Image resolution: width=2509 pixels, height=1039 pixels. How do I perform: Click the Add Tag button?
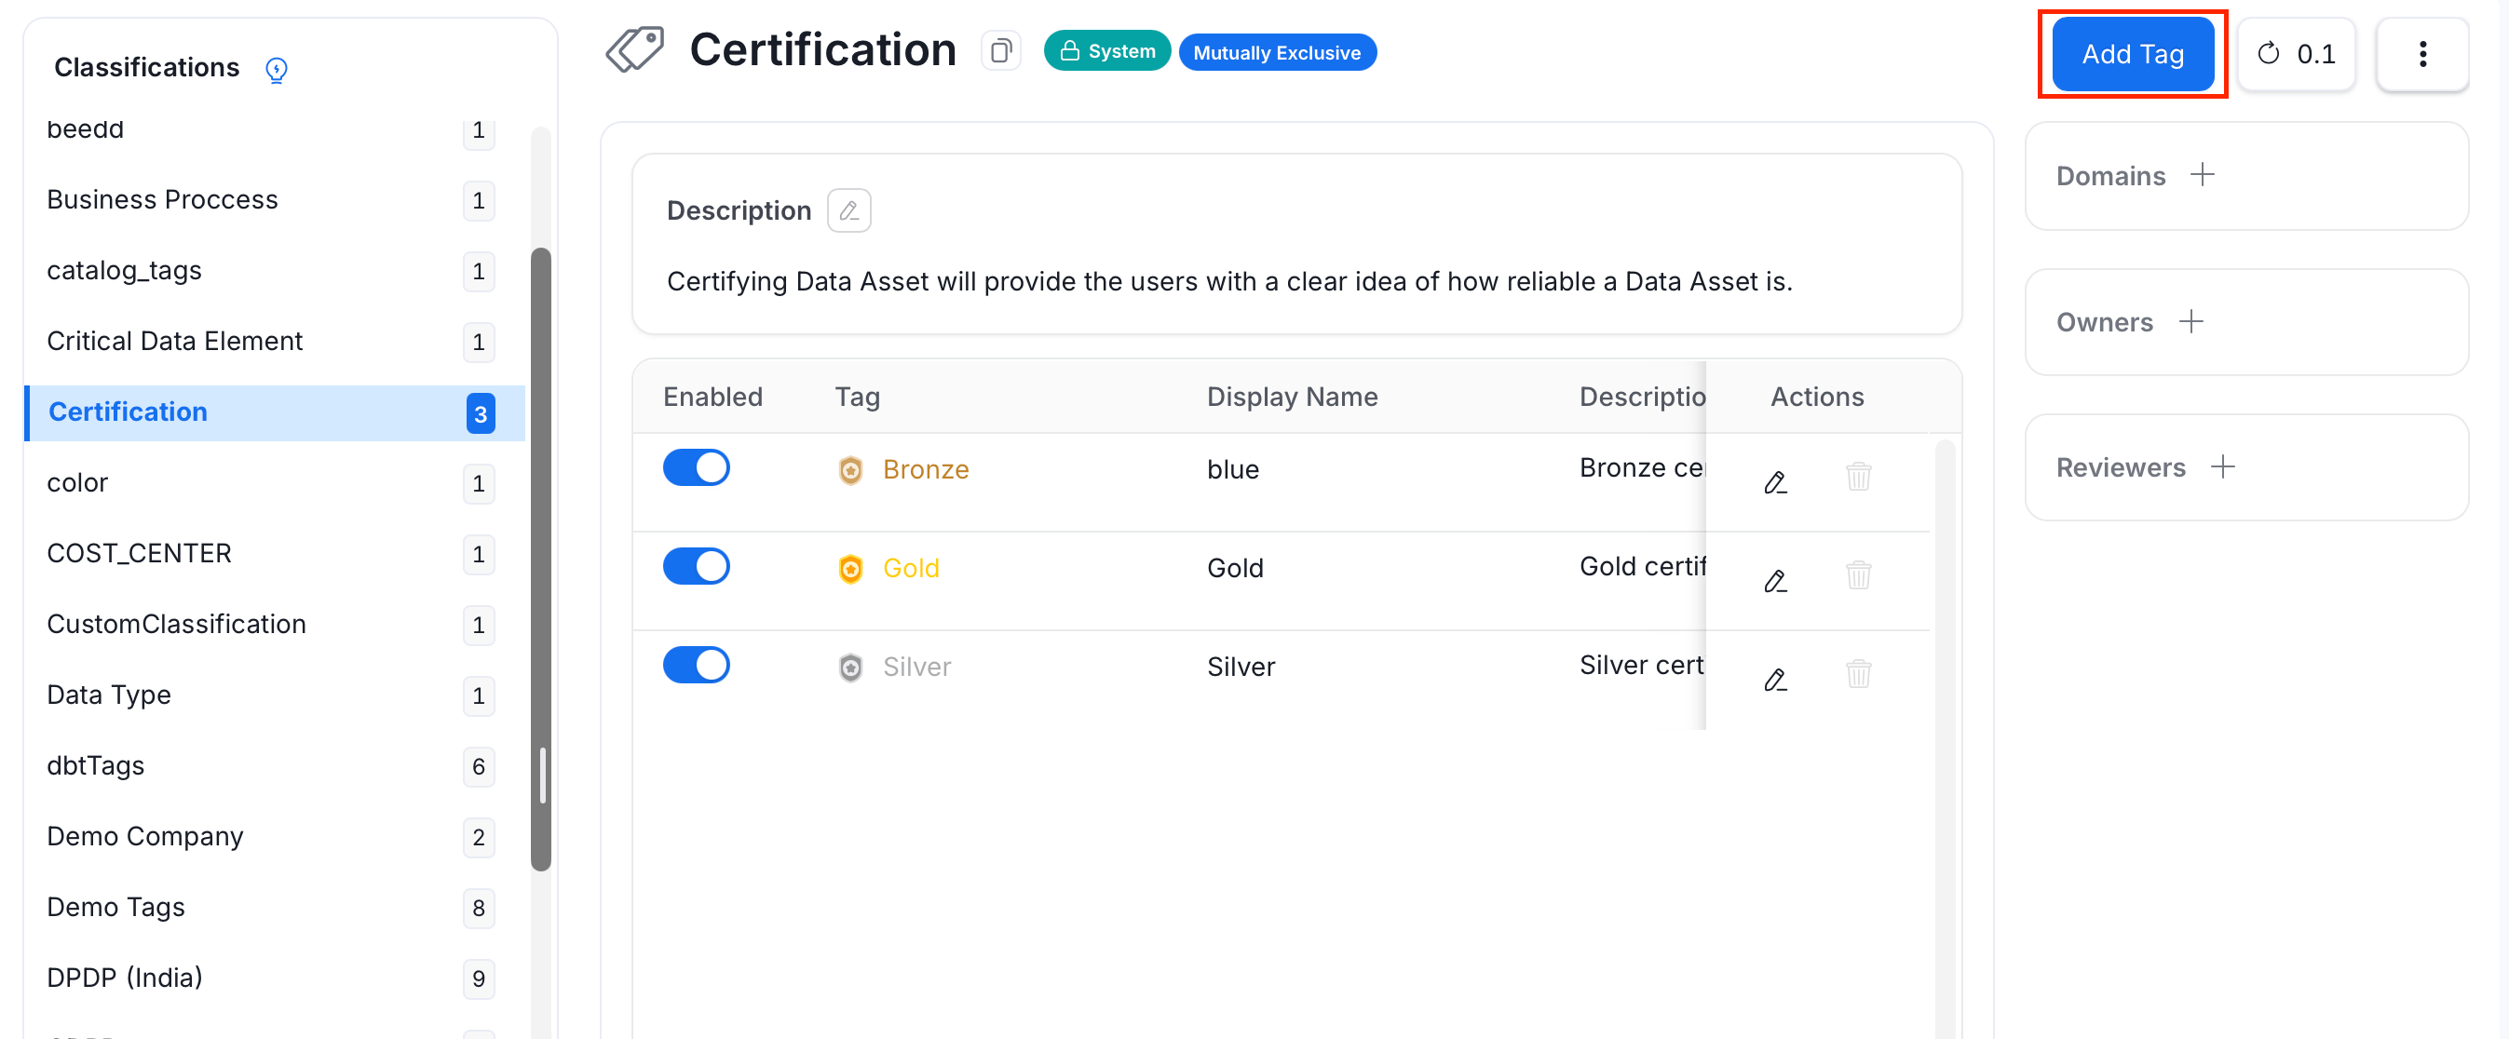[2132, 54]
